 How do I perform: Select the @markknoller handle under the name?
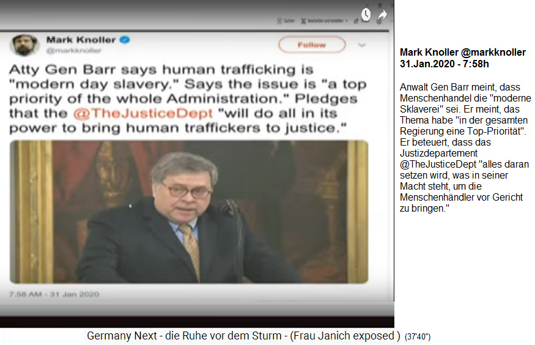(74, 51)
